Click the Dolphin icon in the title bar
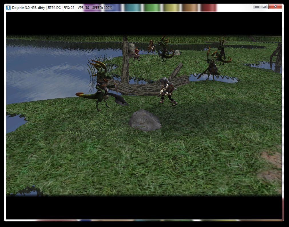The width and height of the screenshot is (289, 227). pos(8,7)
